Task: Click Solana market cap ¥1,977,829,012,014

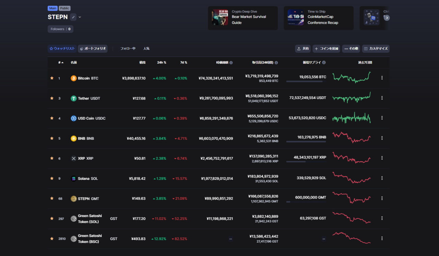Action: coord(217,179)
